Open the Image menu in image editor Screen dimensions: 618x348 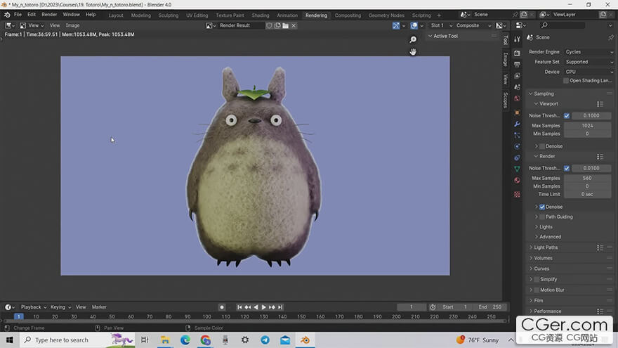72,25
